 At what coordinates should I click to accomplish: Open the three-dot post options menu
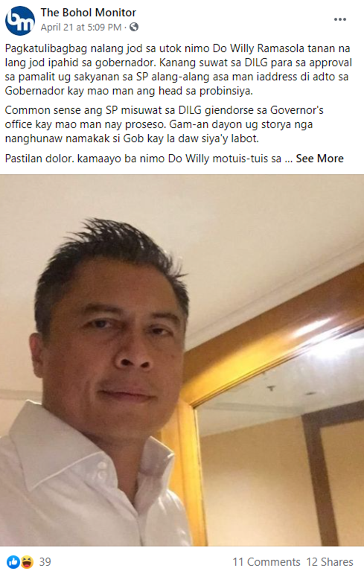pos(340,19)
